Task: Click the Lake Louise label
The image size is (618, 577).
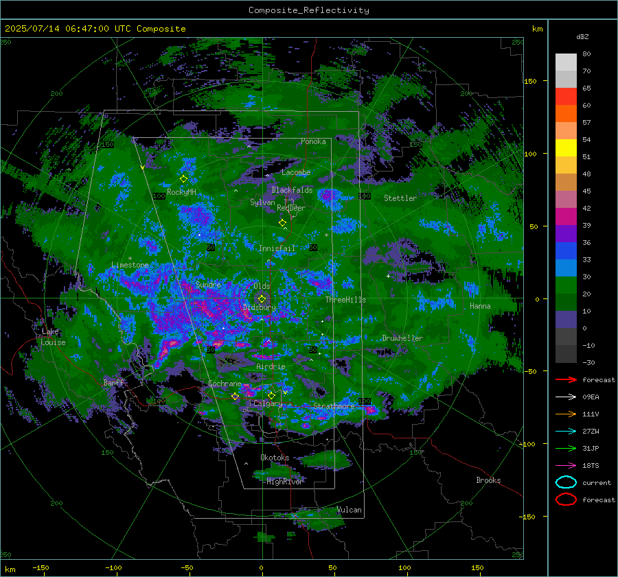Action: pos(53,337)
